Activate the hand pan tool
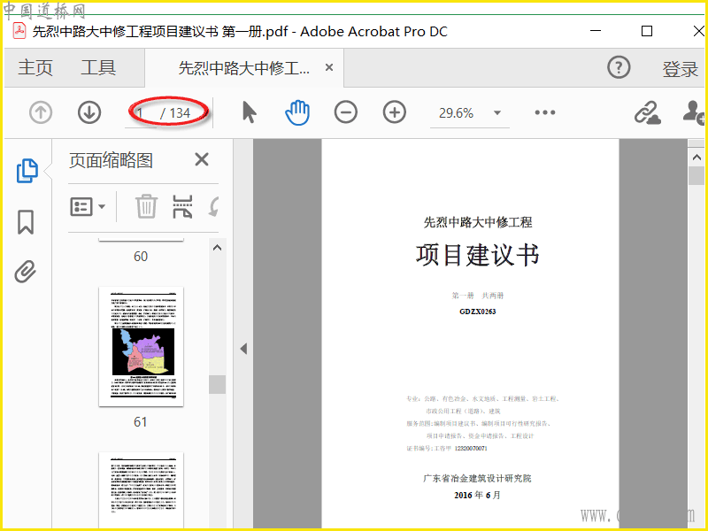Screen dimensions: 708x531 coord(297,112)
